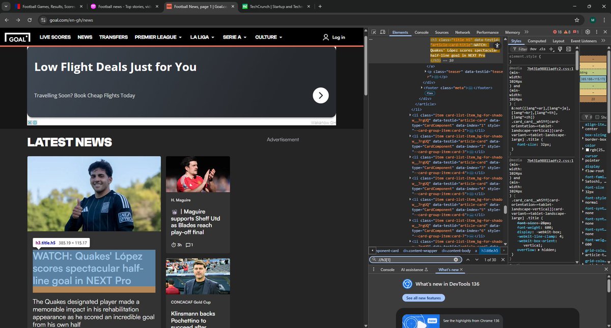Click the color swatch beside rgb value

(587, 151)
